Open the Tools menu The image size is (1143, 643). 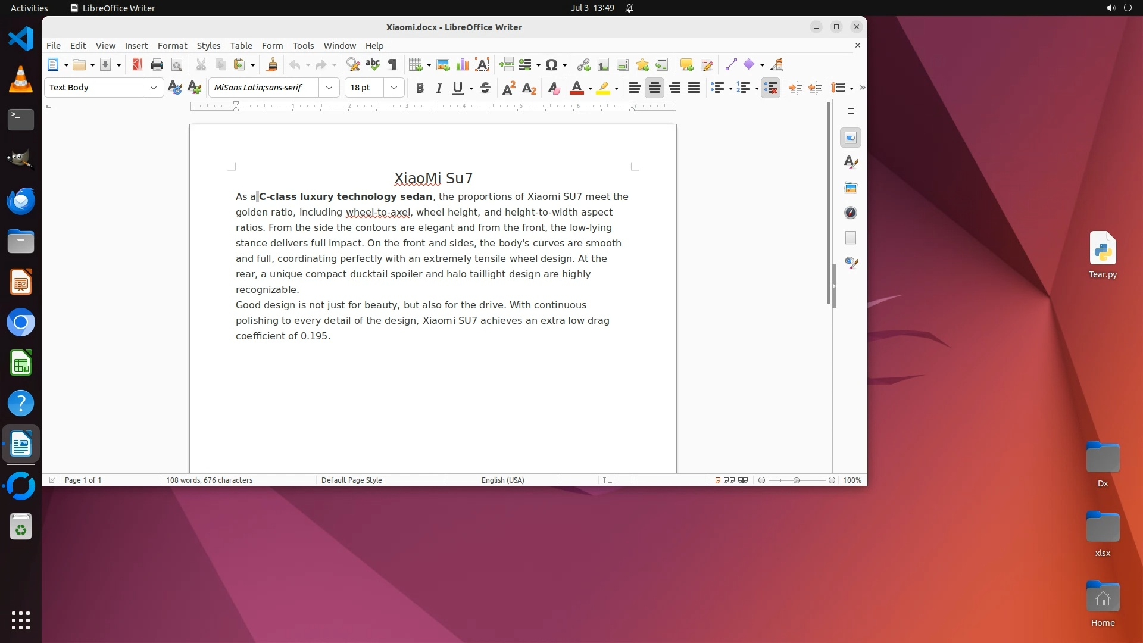pos(303,46)
